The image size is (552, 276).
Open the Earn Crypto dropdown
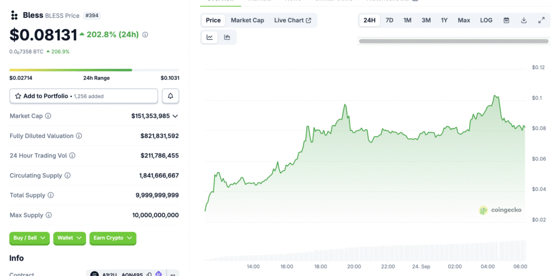[113, 238]
